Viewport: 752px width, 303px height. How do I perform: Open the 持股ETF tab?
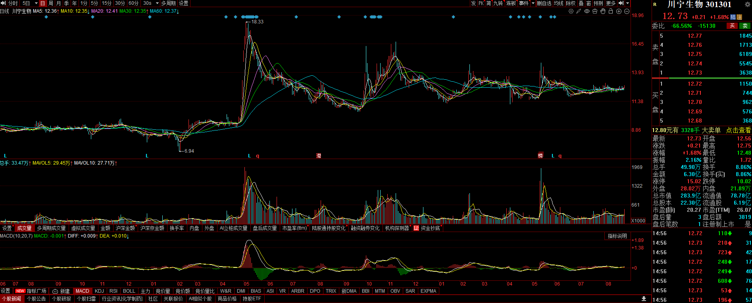click(252, 299)
